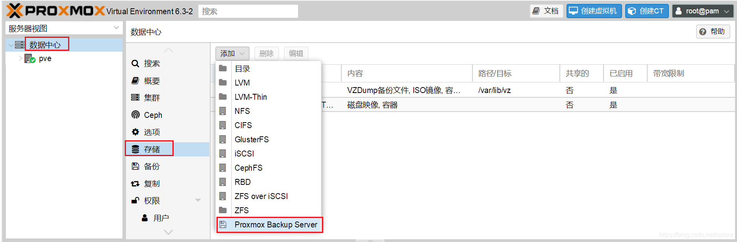Click the 选项 gear icon

coord(135,132)
